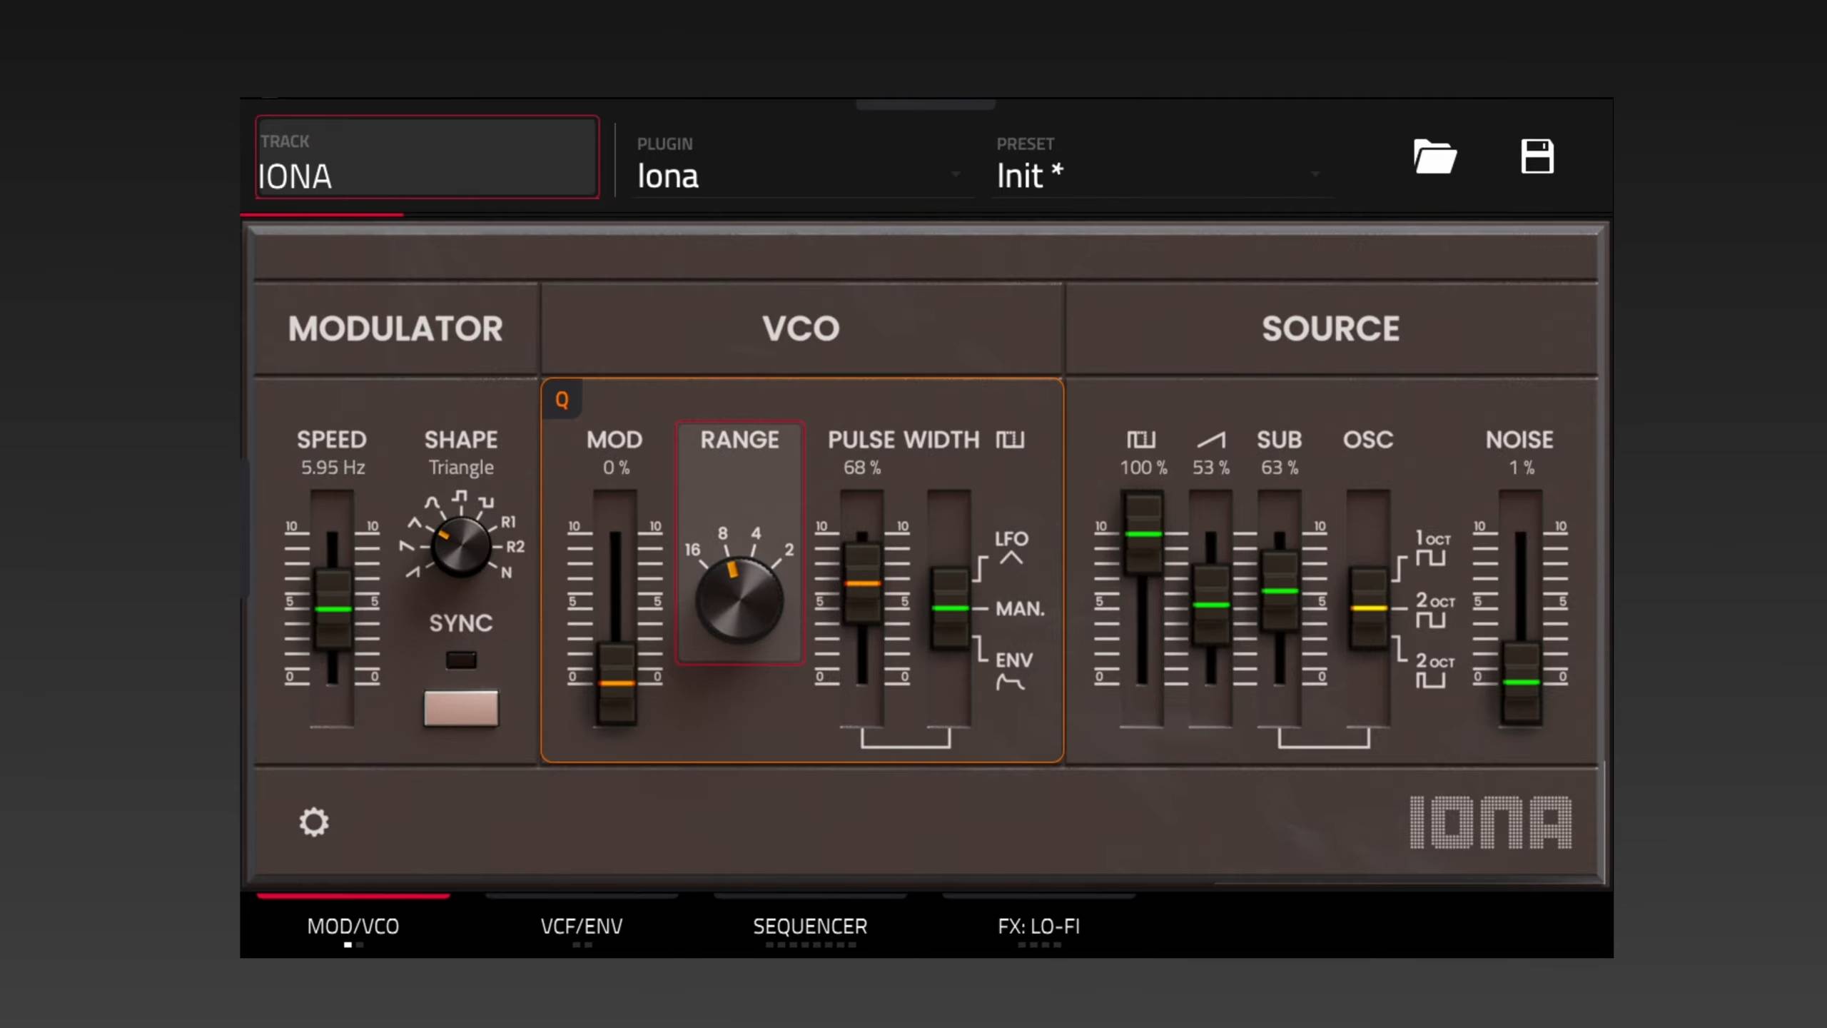This screenshot has height=1028, width=1827.
Task: Save the preset using the disk icon
Action: point(1538,157)
